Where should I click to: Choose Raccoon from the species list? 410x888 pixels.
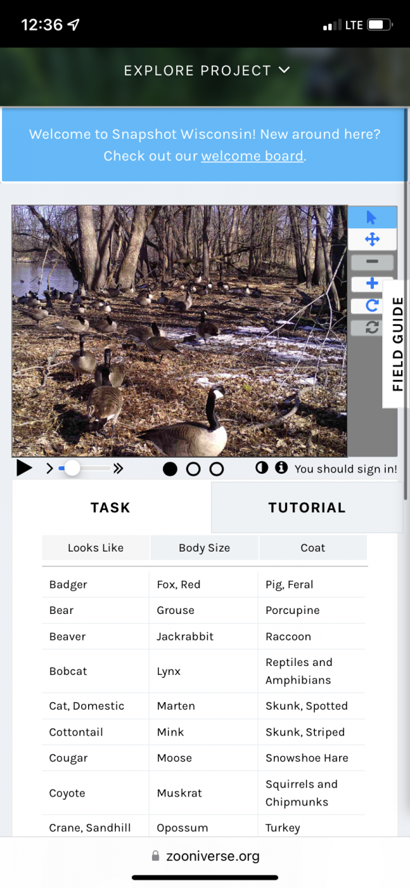[289, 636]
